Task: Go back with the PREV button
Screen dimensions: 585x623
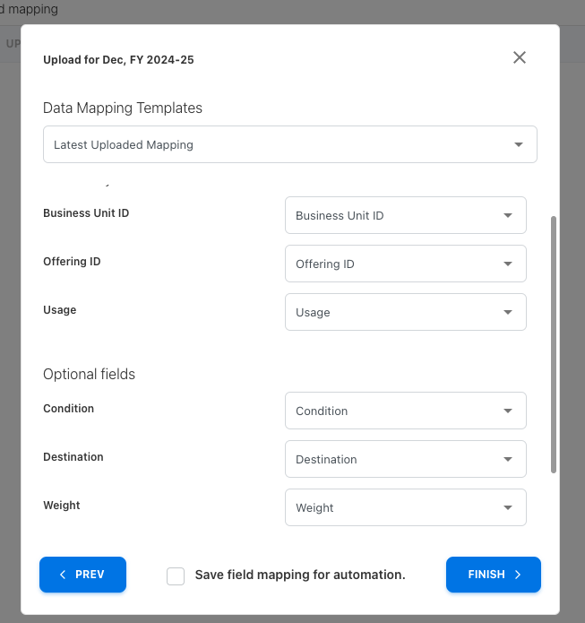Action: pos(82,575)
